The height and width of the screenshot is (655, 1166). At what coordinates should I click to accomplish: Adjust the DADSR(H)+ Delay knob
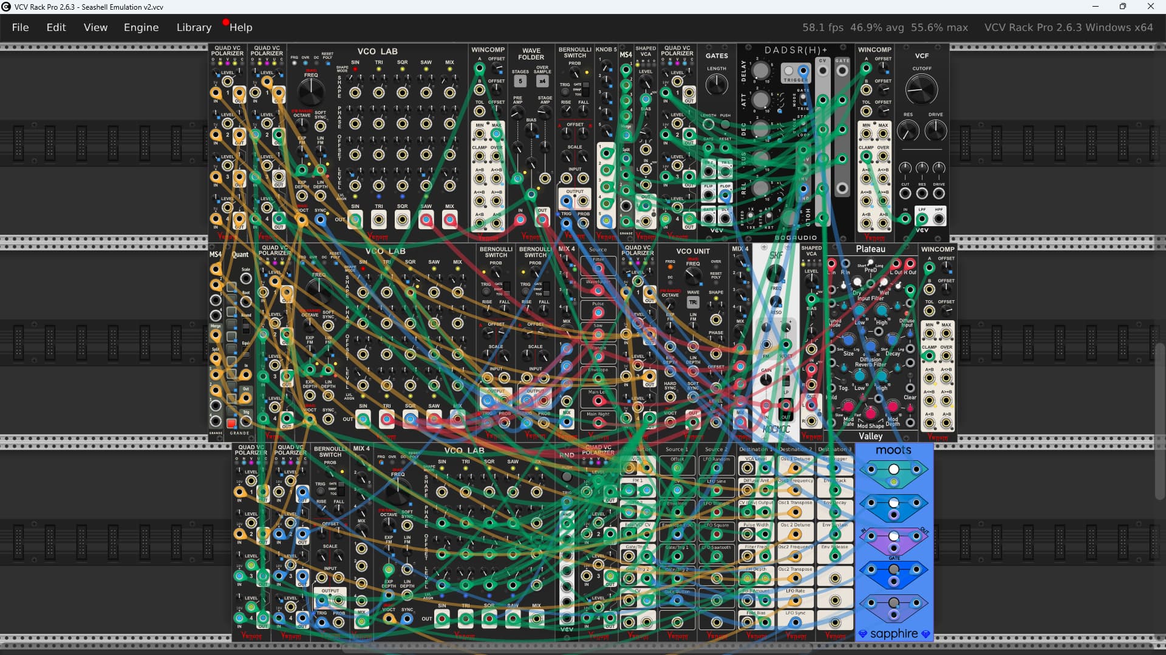pos(760,70)
